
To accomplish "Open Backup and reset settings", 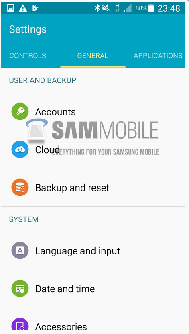I will [93, 187].
